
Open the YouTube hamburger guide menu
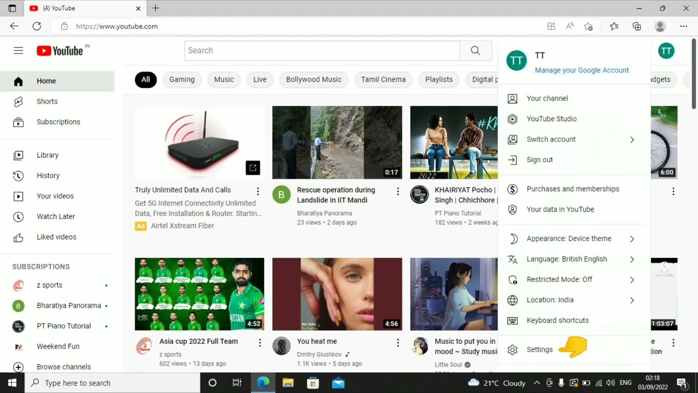(19, 51)
